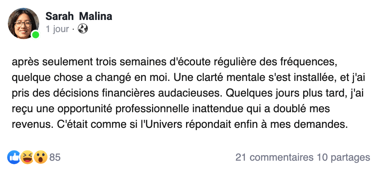378x172 pixels.
Task: Show the 21 commentaires
Action: point(273,158)
